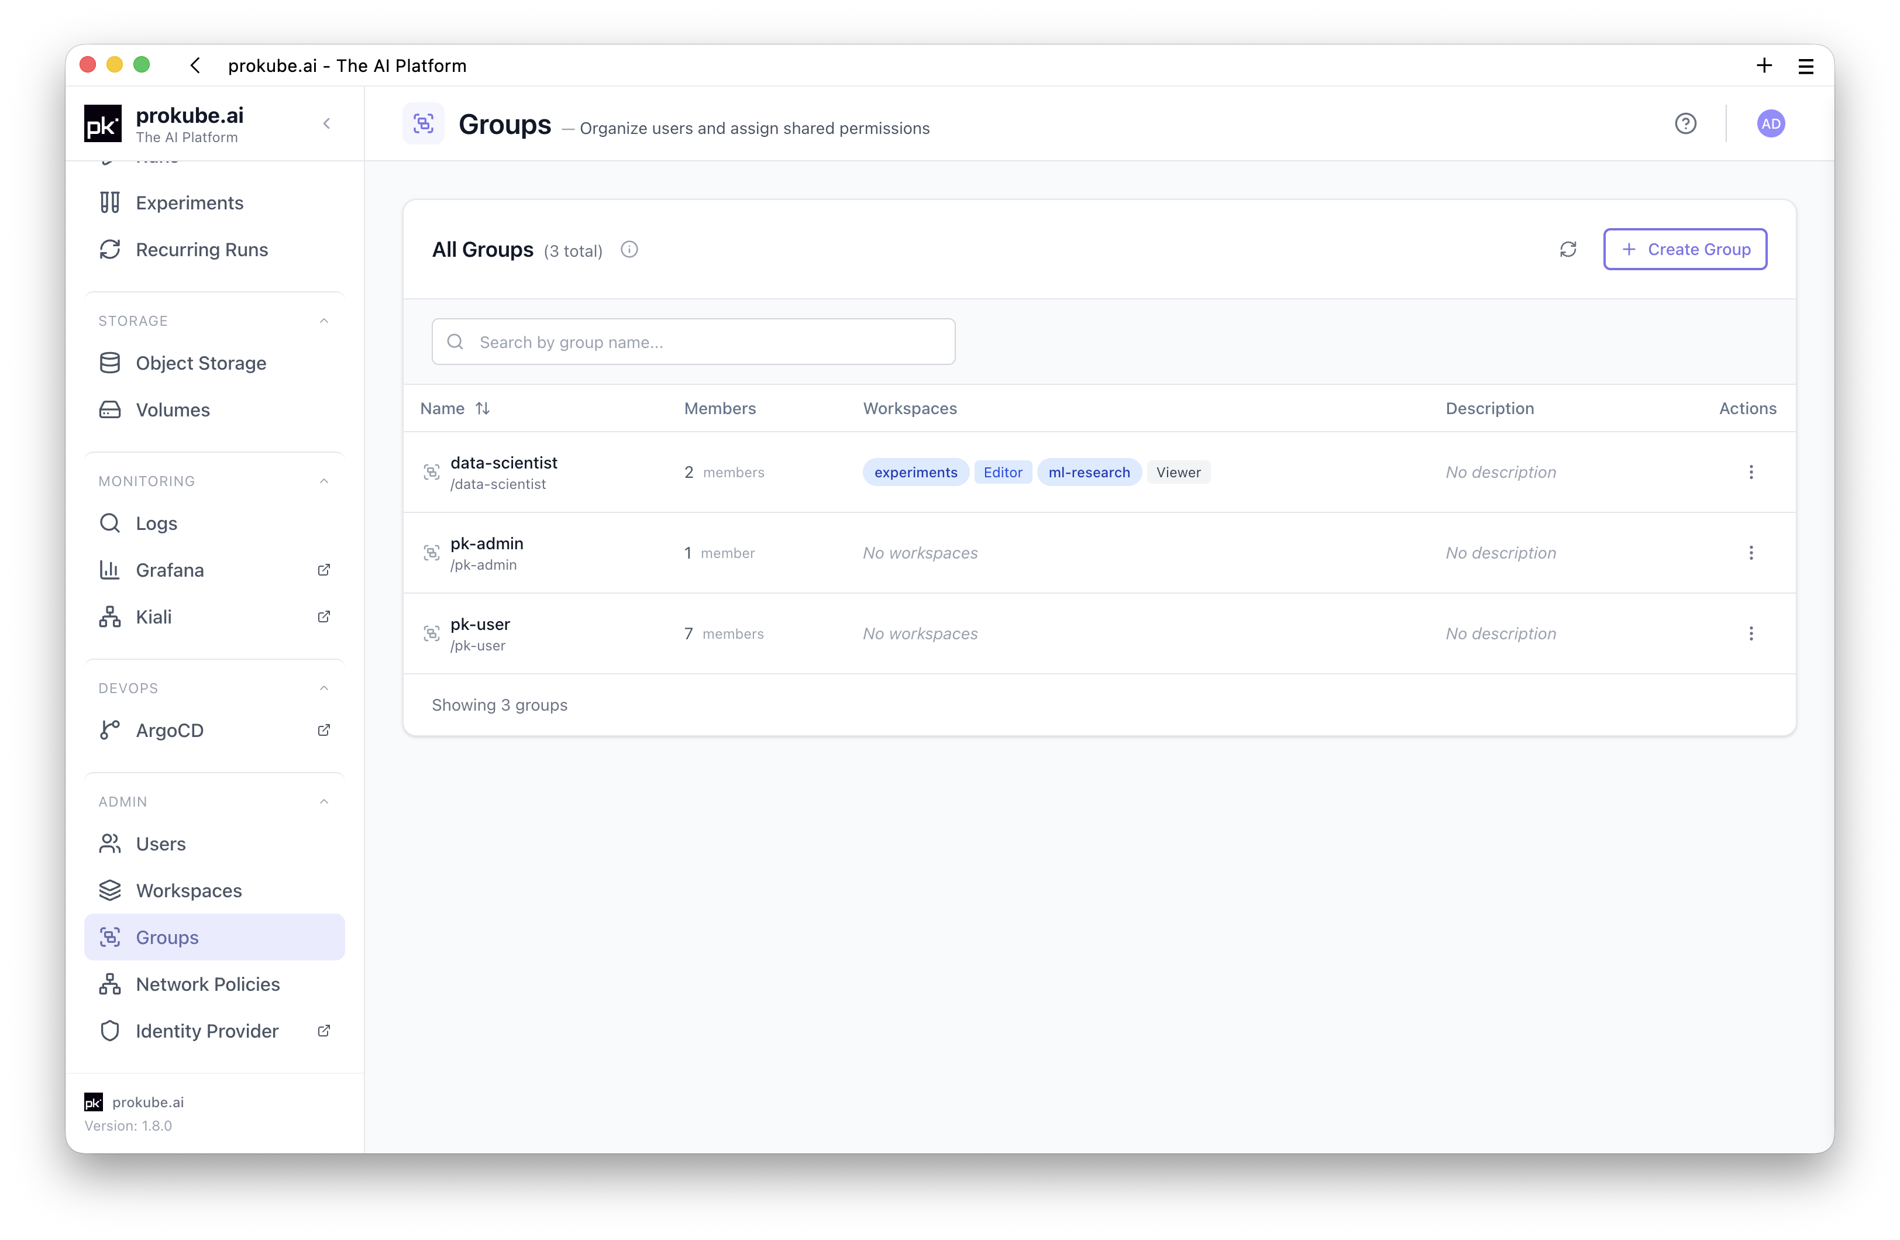Open Kiali's external link icon

[x=323, y=616]
